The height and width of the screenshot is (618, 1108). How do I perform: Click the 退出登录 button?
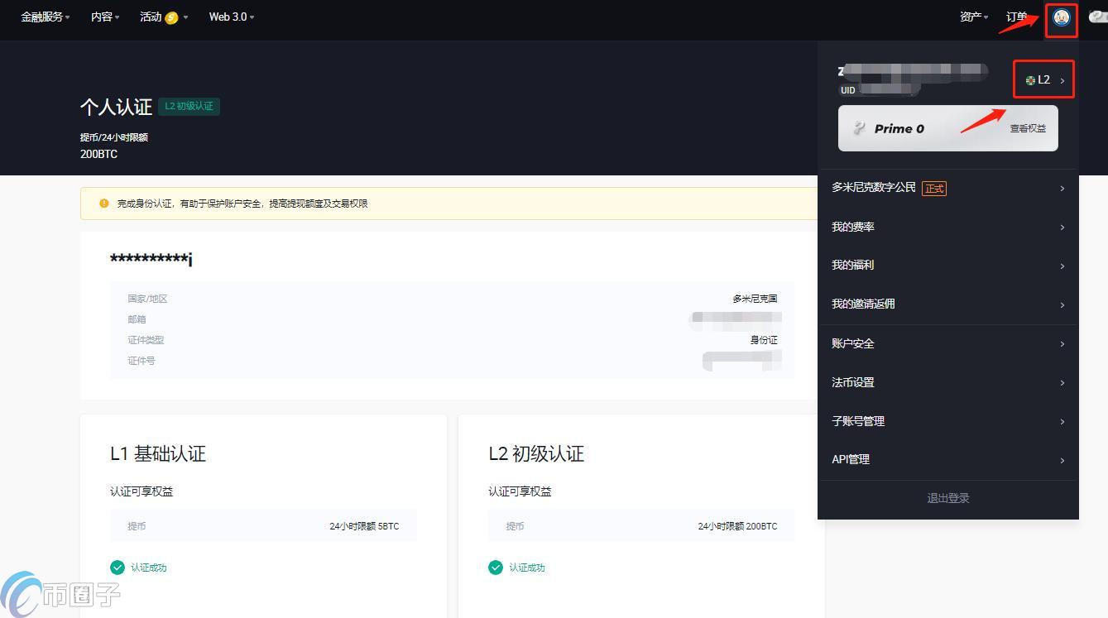[947, 497]
